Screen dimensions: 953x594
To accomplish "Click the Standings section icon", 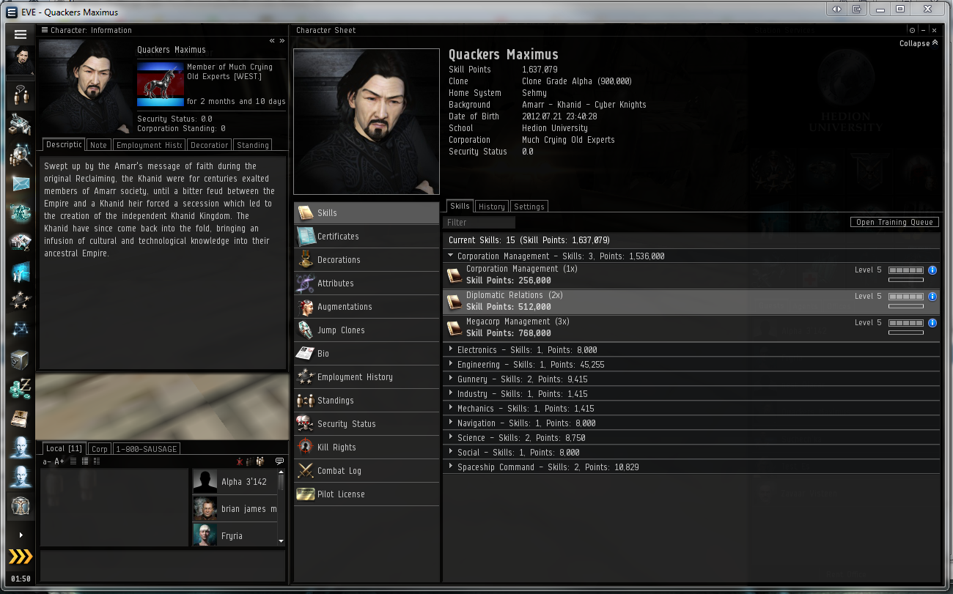I will (x=305, y=400).
